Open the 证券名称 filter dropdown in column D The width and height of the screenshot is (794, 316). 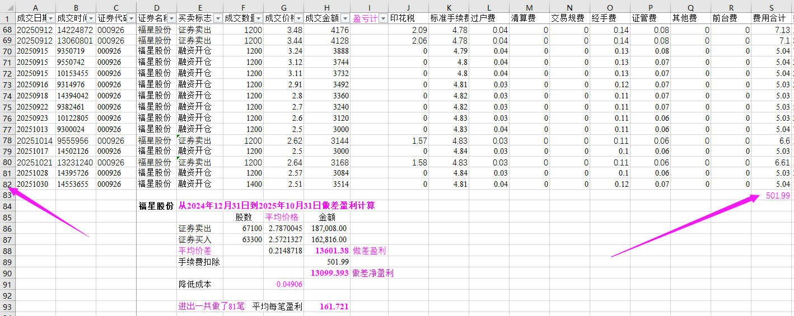[171, 18]
